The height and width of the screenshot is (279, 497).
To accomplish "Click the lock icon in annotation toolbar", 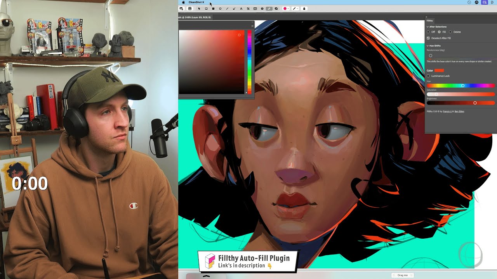I will [x=304, y=9].
